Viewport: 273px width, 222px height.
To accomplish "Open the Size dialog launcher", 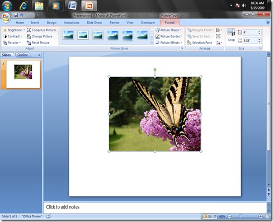I will click(260, 48).
